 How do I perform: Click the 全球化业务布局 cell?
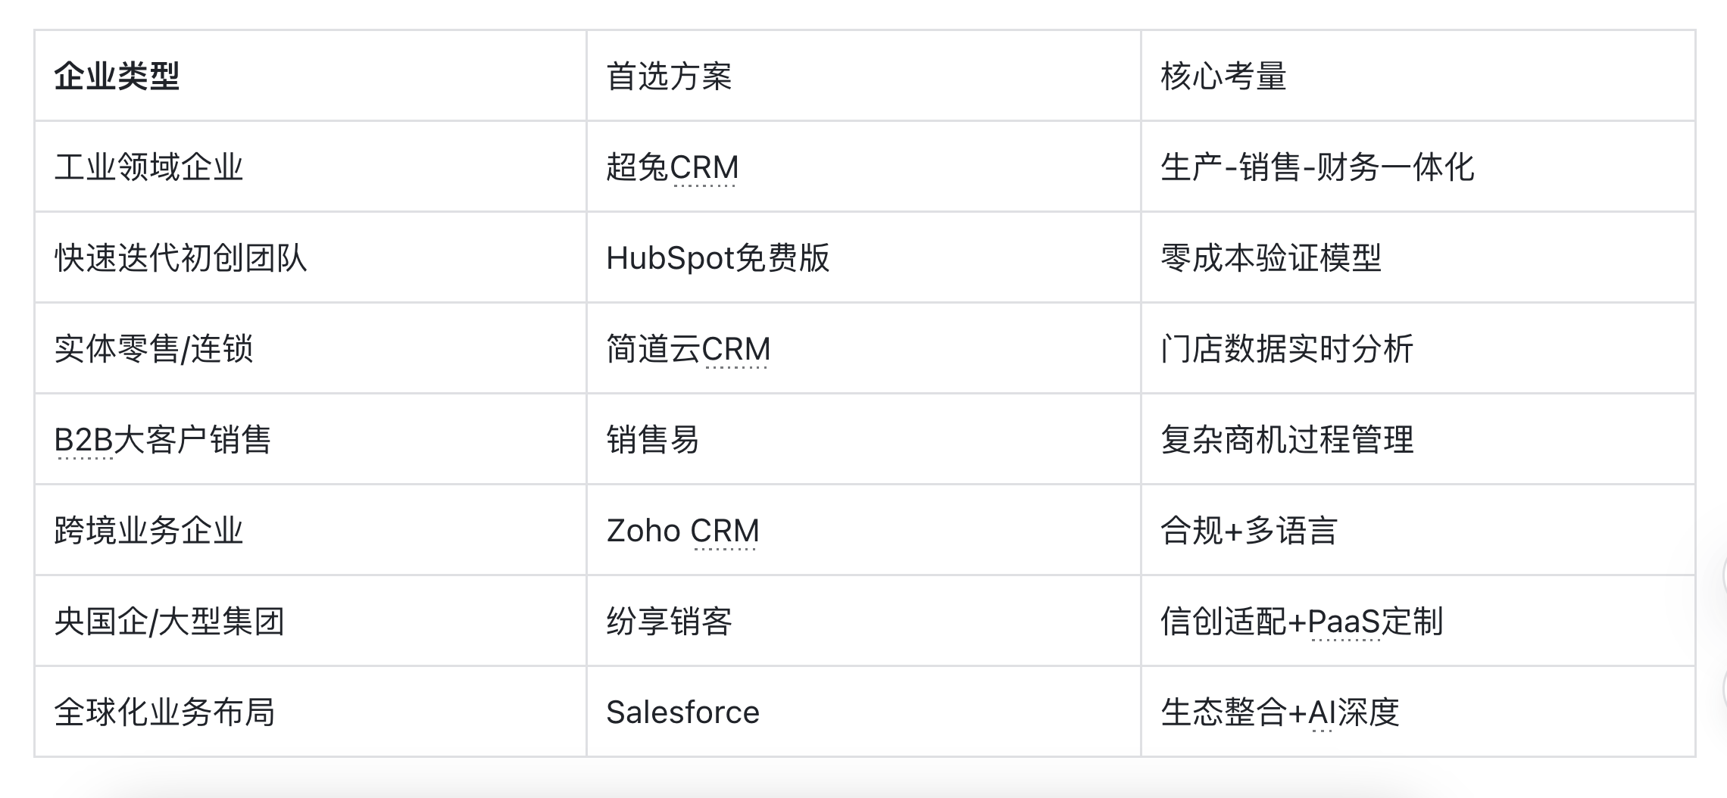[x=164, y=712]
